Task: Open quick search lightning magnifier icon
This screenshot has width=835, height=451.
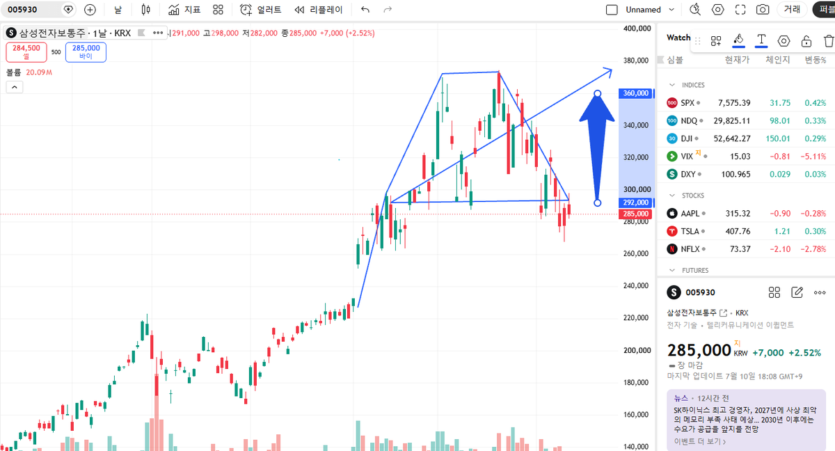Action: pos(694,10)
